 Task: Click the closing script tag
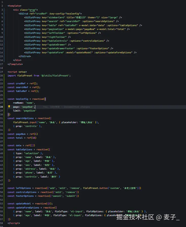click(14, 223)
